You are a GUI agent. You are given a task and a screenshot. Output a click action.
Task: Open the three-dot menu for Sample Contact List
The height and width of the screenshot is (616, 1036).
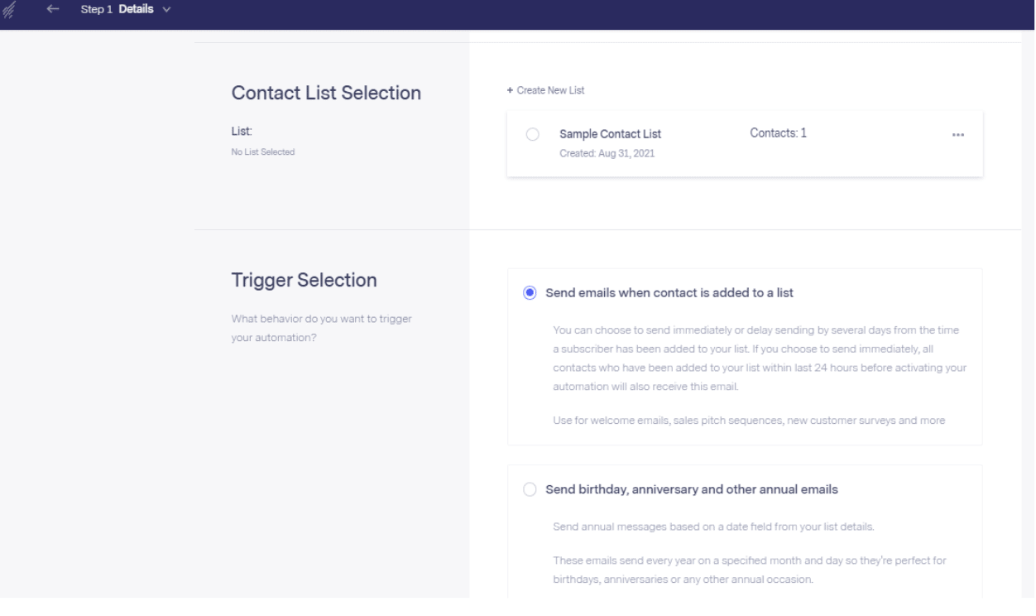tap(958, 135)
